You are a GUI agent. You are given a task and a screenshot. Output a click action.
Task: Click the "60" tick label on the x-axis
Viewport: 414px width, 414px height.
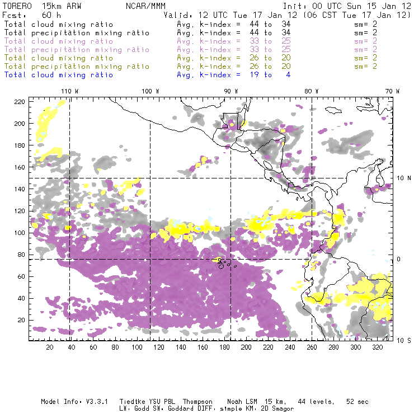click(x=93, y=347)
